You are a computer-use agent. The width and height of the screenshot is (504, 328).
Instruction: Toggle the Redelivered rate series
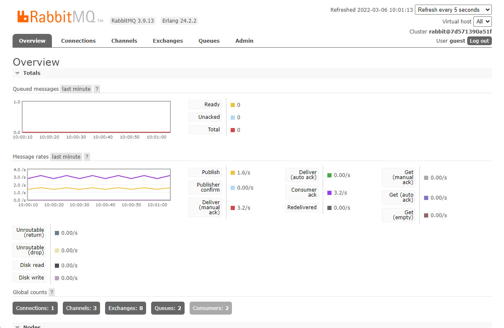[x=302, y=207]
